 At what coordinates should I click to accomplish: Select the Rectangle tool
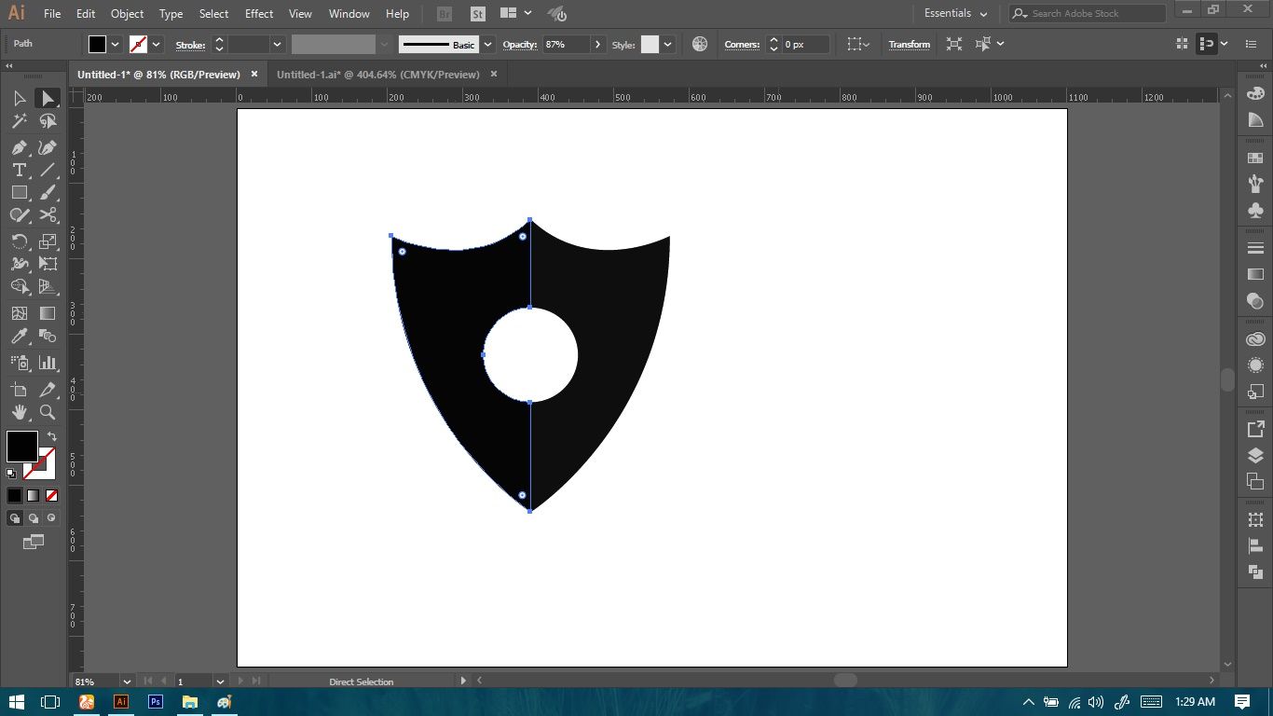tap(19, 192)
